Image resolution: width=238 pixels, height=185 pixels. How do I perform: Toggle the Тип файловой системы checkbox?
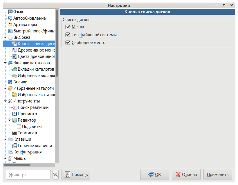click(68, 35)
